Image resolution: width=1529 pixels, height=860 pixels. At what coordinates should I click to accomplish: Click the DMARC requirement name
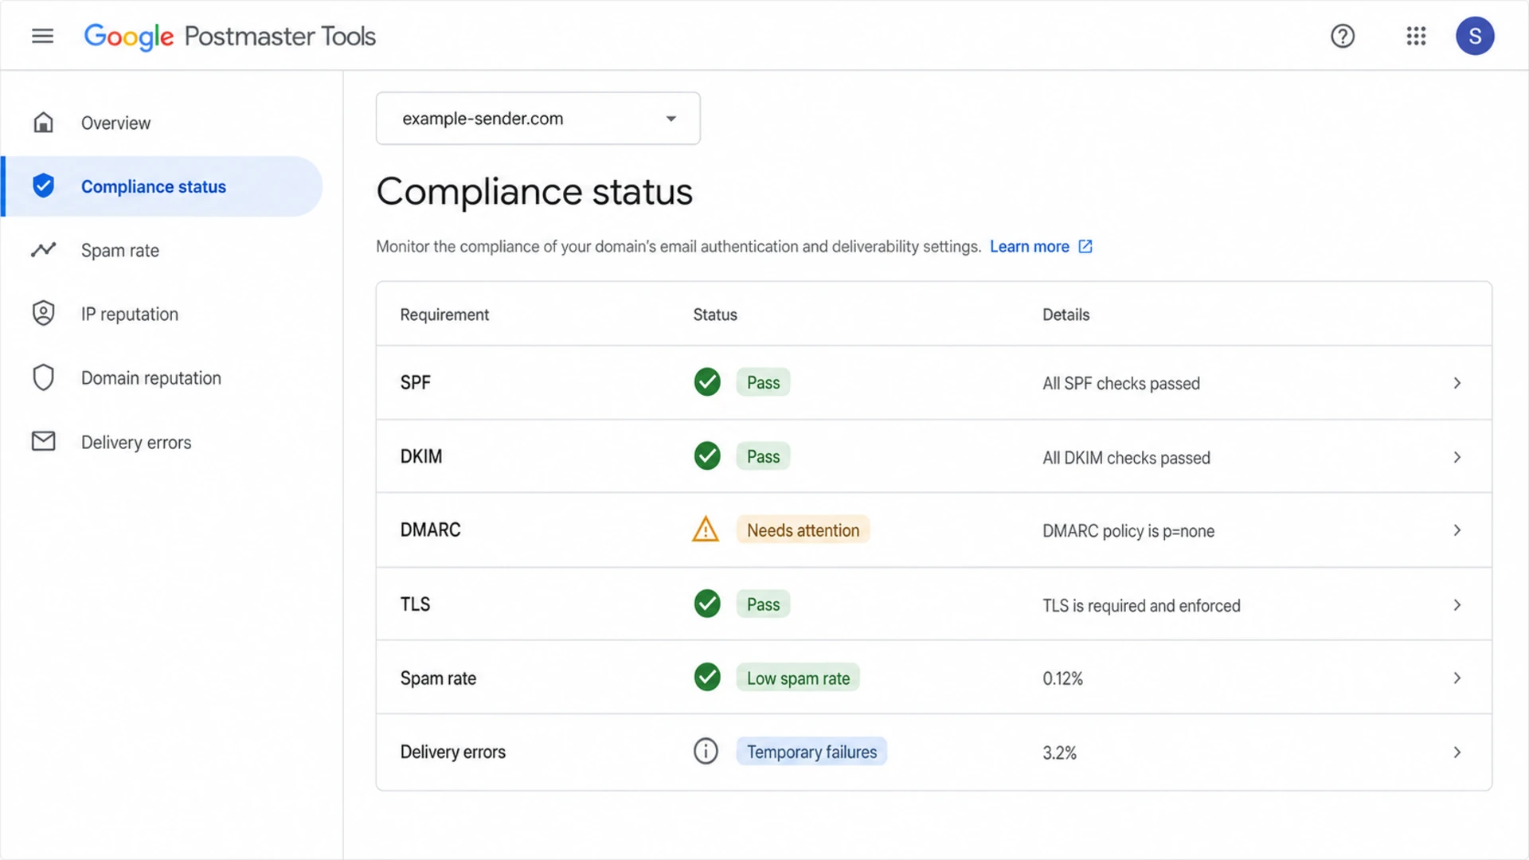[x=431, y=530]
